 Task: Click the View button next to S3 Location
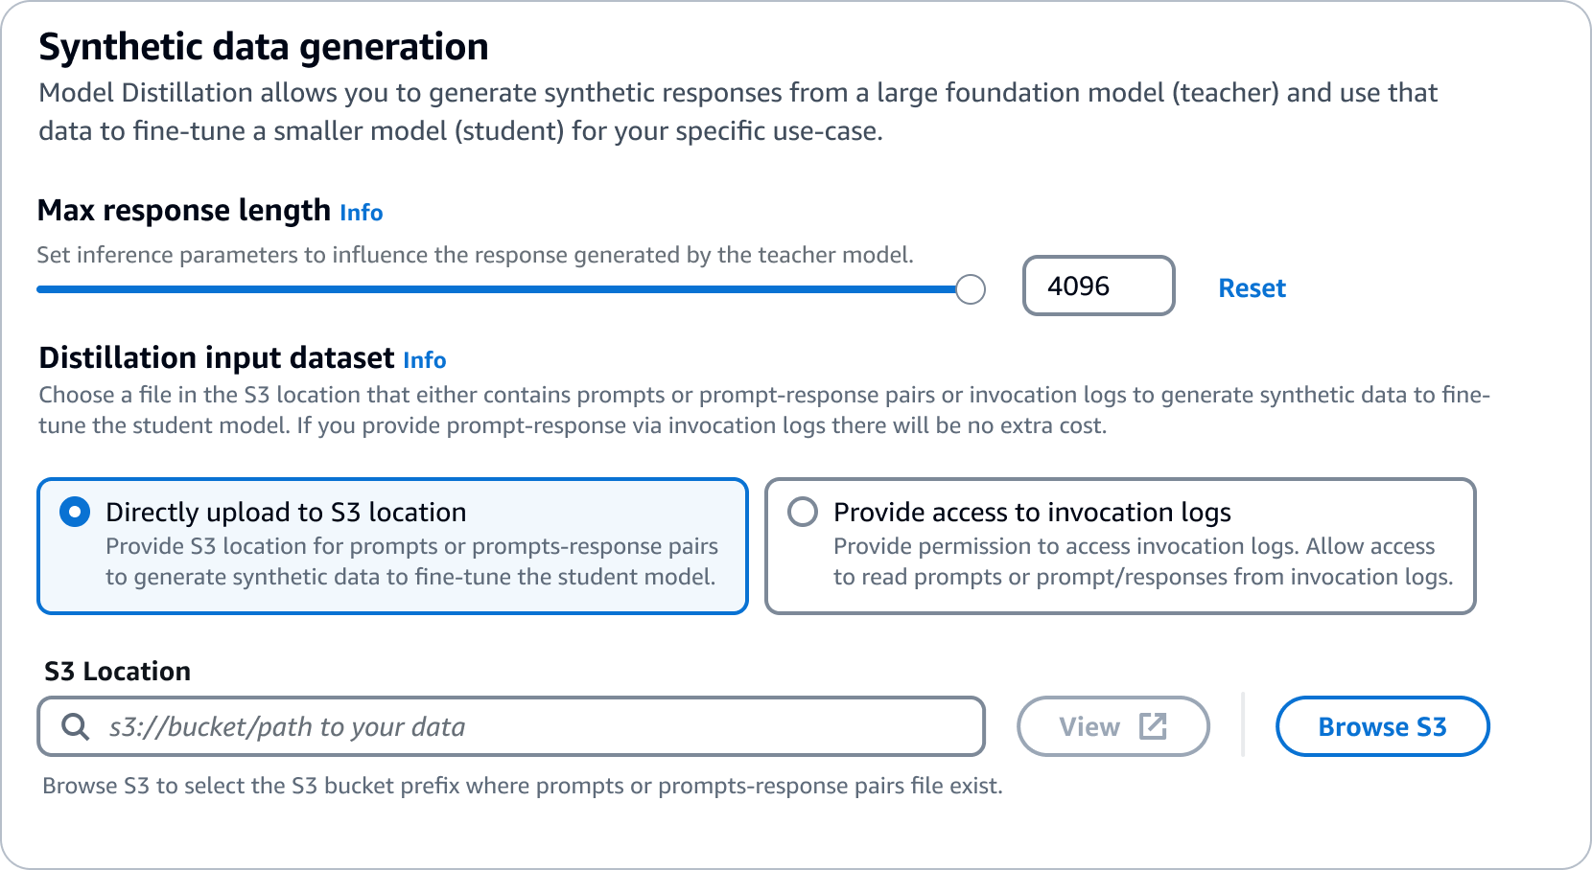click(1112, 726)
